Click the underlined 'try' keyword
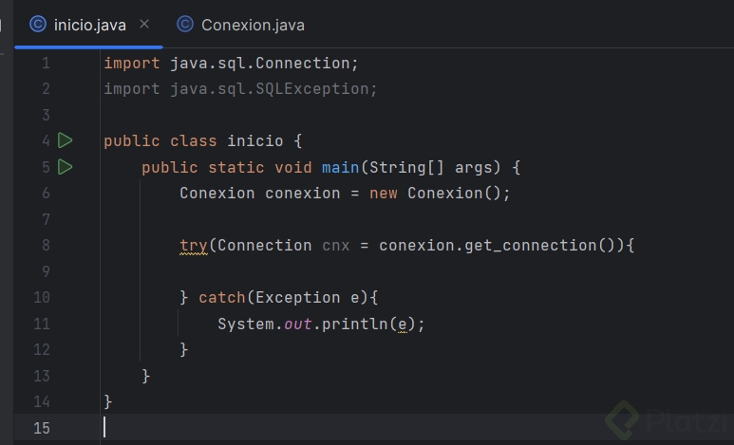The image size is (734, 445). click(x=194, y=246)
